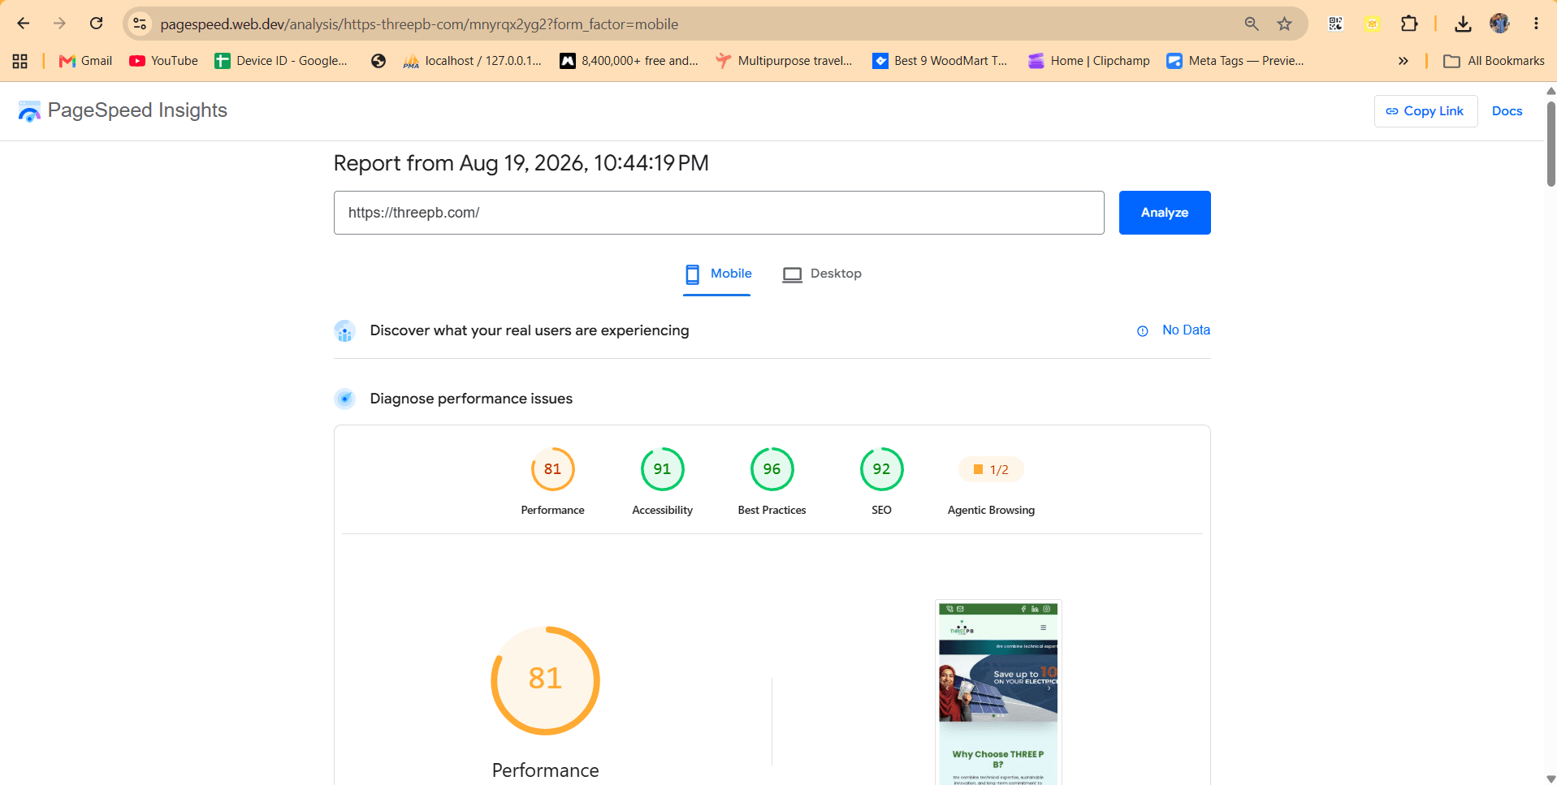Open the globe icon bookmark

(x=378, y=61)
